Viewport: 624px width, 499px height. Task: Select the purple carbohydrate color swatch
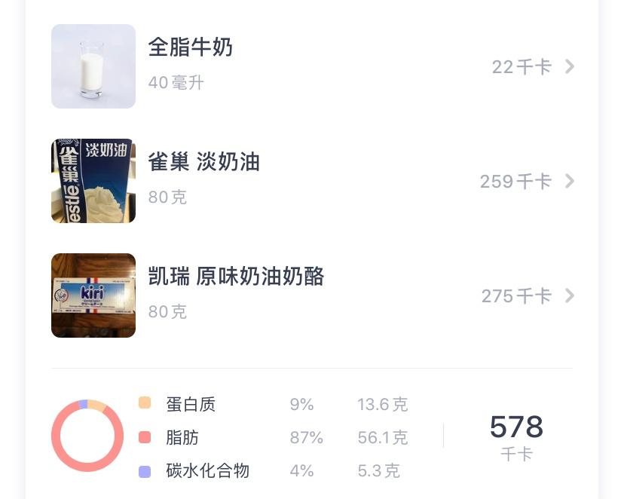tap(145, 471)
